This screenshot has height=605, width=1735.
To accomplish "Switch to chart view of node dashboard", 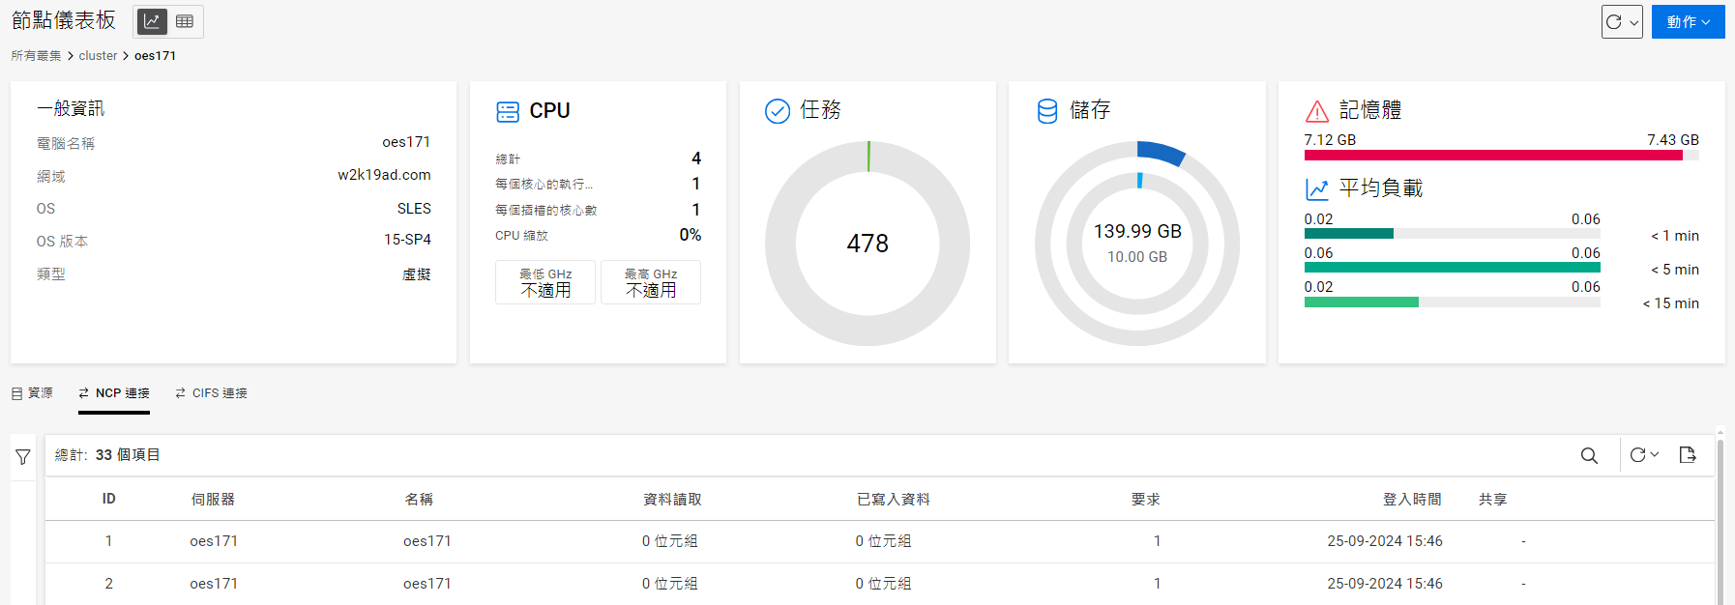I will [152, 21].
